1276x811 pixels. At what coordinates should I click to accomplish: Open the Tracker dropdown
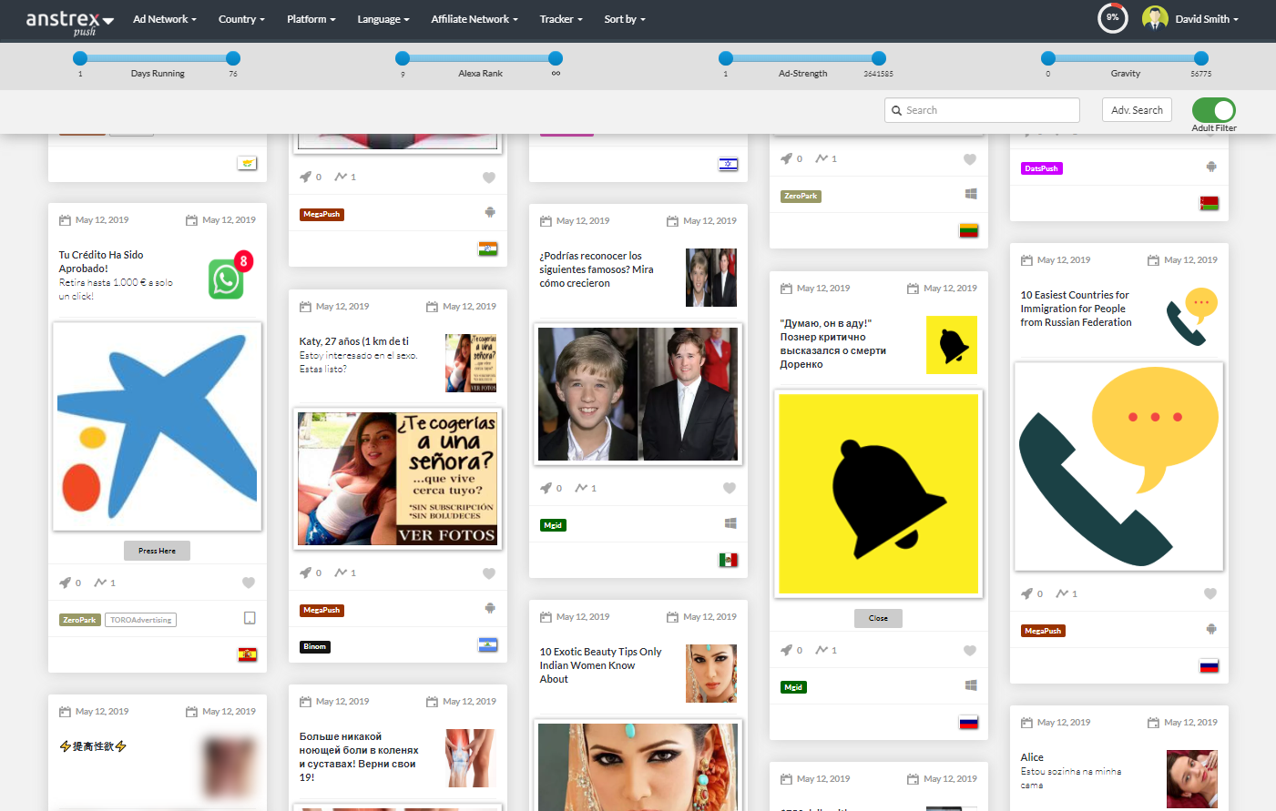[x=561, y=19]
